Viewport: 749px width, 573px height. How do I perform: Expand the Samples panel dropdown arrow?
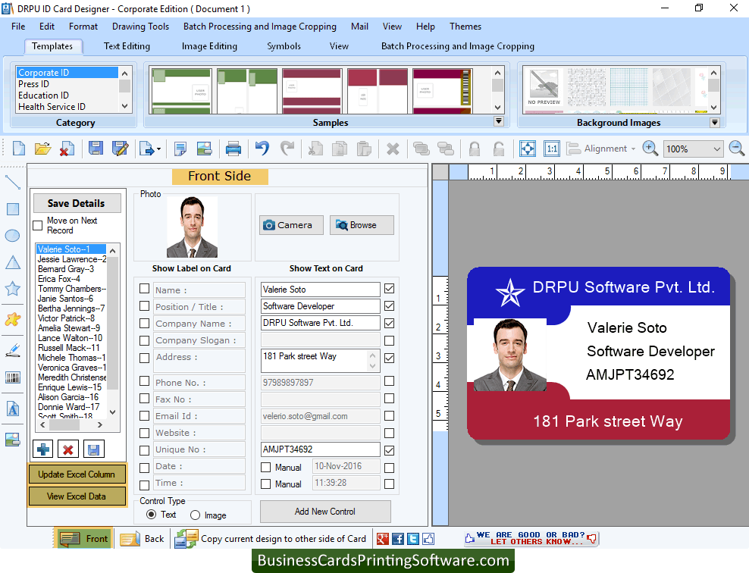pos(499,121)
